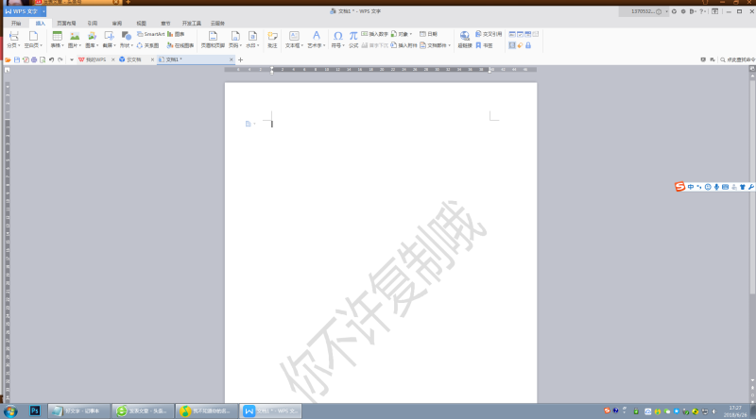
Task: Click the lock icon in form controls
Action: click(528, 45)
